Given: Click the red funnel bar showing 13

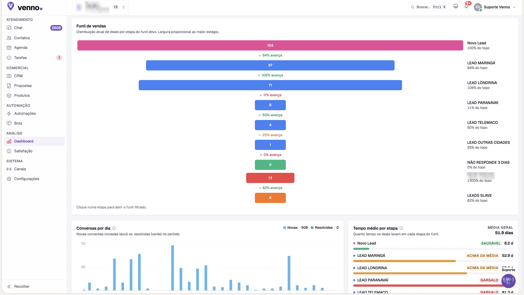Looking at the screenshot, I should pyautogui.click(x=270, y=178).
